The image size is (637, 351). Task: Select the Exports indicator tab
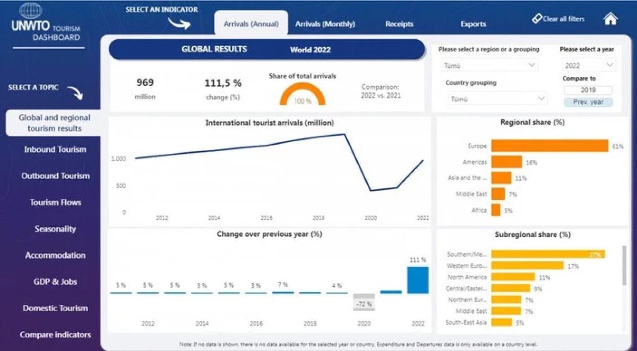point(473,24)
